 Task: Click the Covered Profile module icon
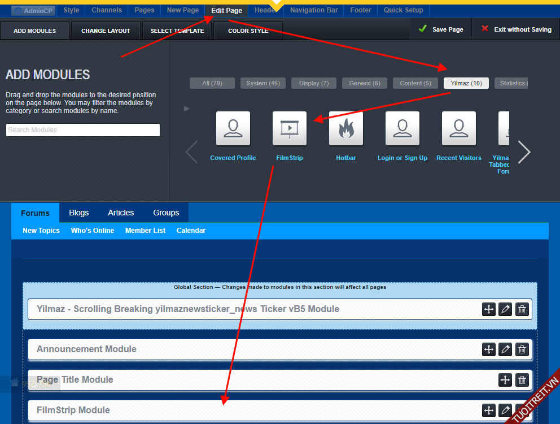point(233,128)
